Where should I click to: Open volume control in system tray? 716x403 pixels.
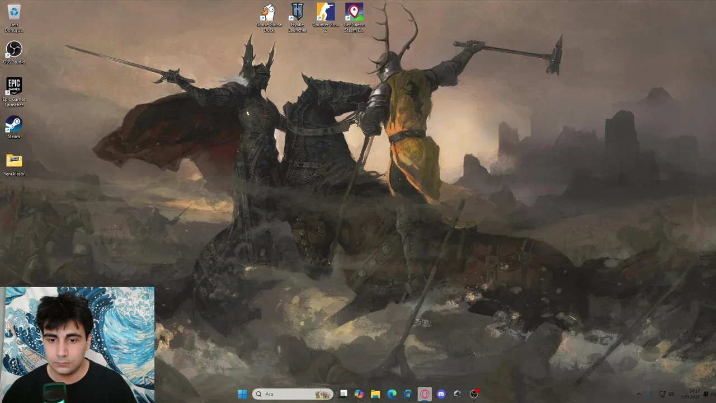(671, 394)
